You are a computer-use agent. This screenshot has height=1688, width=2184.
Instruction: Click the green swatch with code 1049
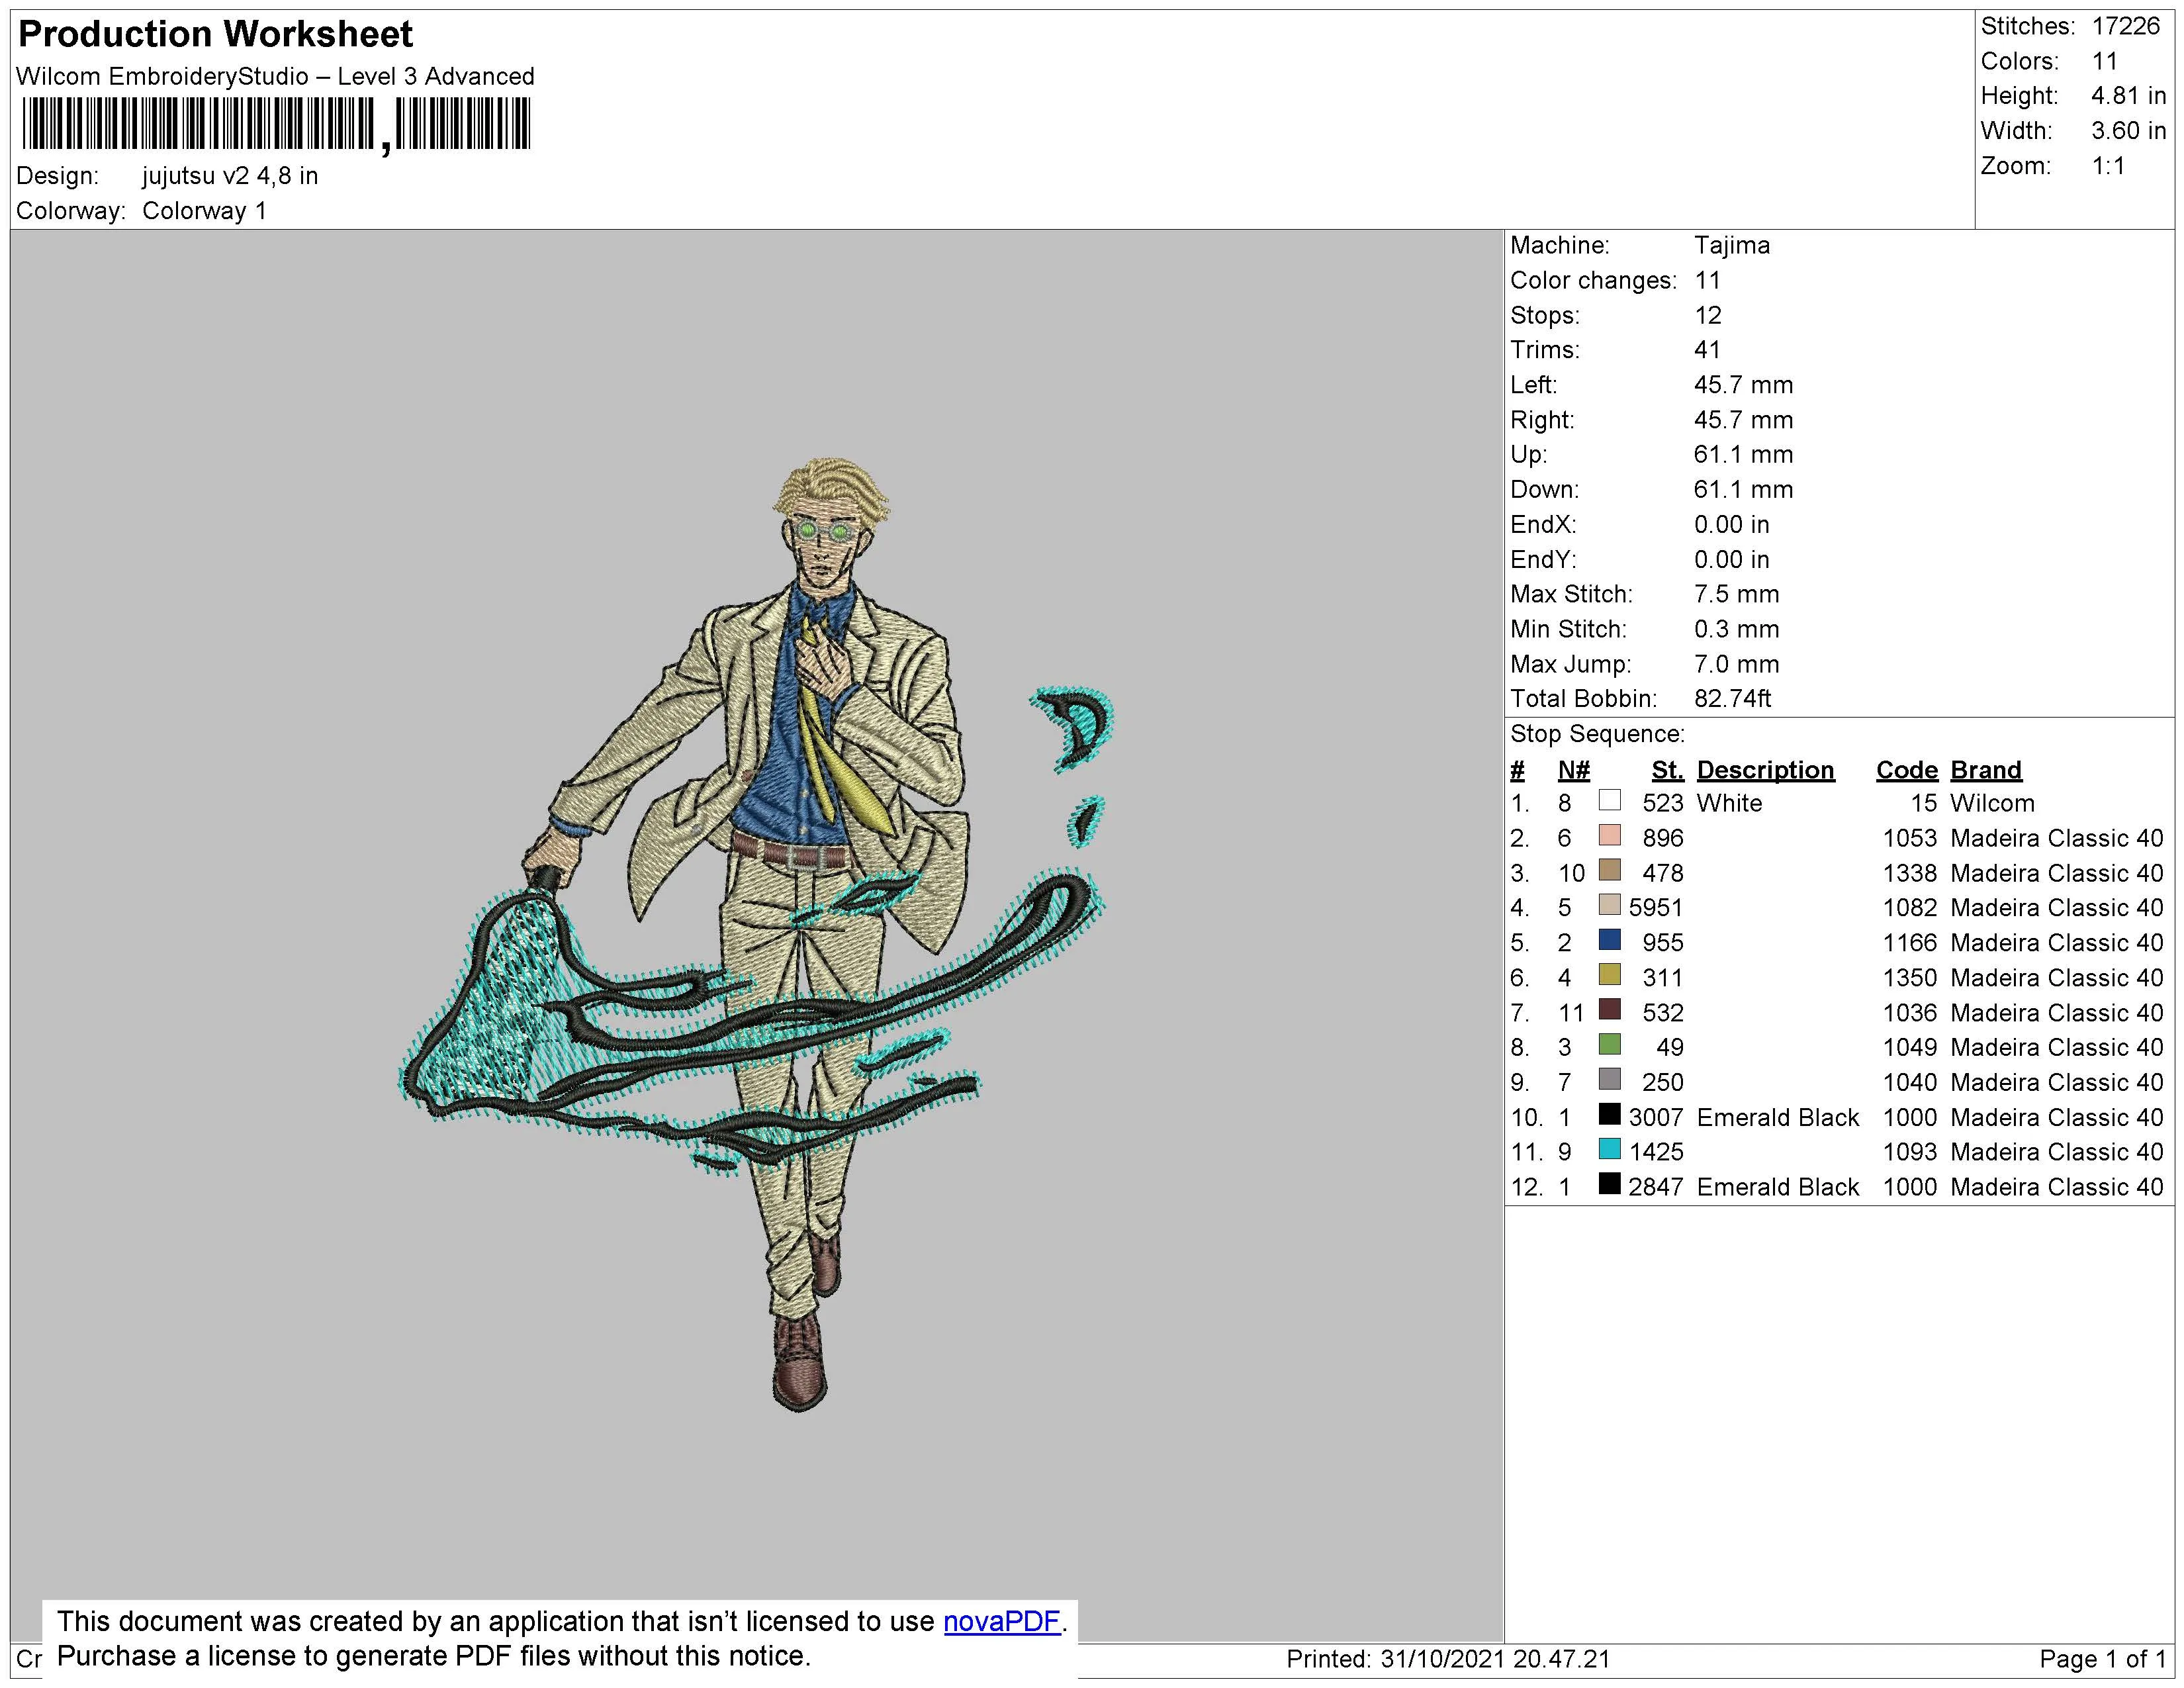pos(1609,1044)
